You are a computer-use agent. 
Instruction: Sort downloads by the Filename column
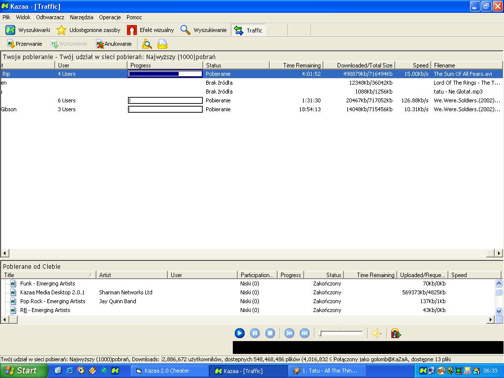click(467, 65)
